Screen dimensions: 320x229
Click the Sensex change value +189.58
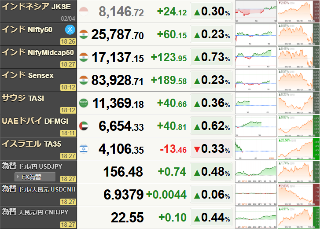click(169, 80)
